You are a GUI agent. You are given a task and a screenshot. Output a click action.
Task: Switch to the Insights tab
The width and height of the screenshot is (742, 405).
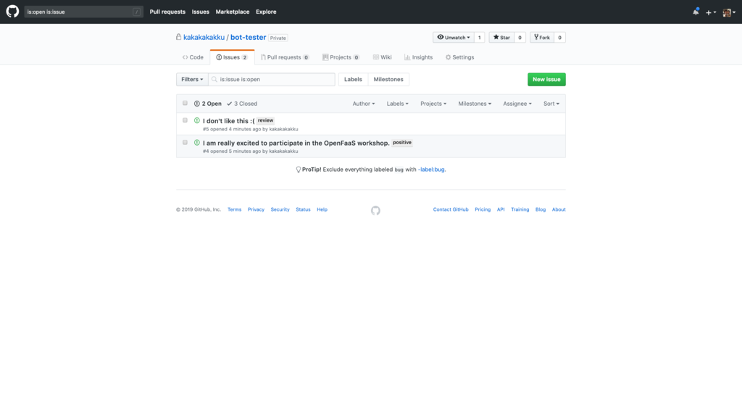click(419, 57)
